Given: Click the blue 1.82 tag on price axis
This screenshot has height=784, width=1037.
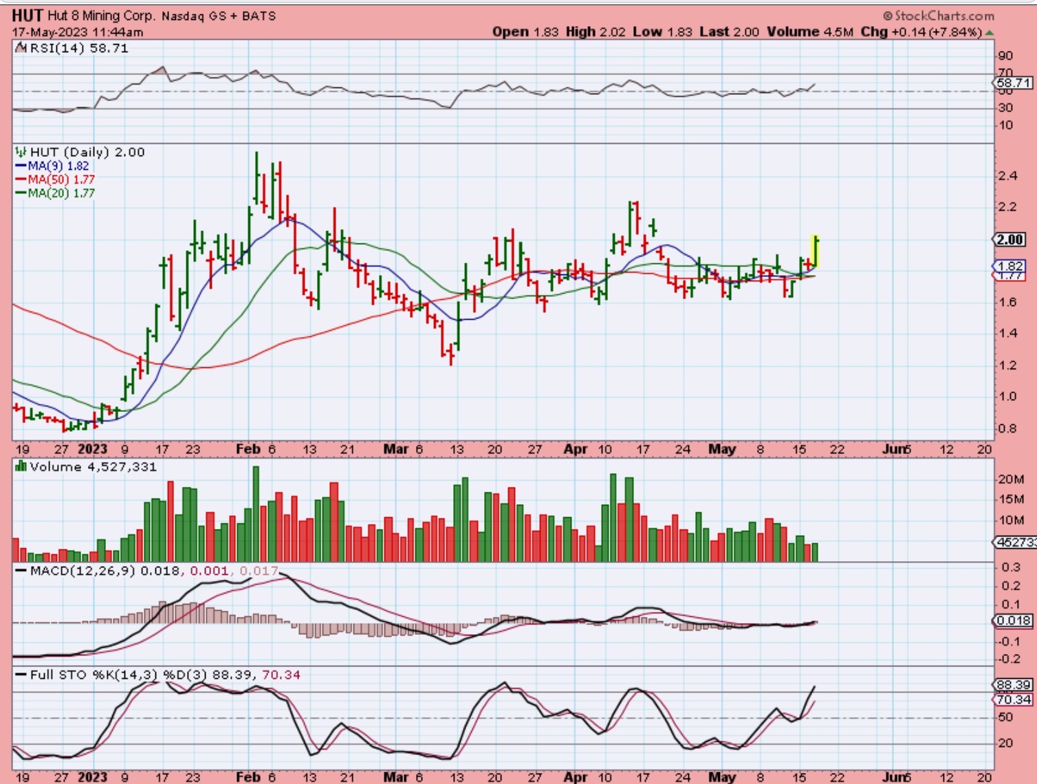Looking at the screenshot, I should coord(1009,266).
